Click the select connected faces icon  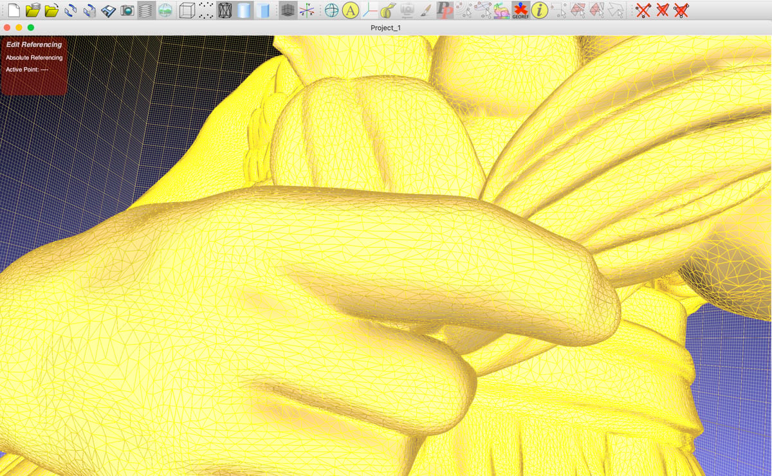pos(596,10)
